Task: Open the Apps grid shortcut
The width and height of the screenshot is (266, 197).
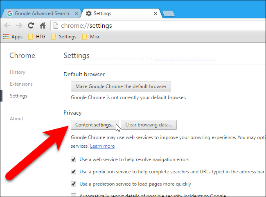Action: click(x=13, y=37)
